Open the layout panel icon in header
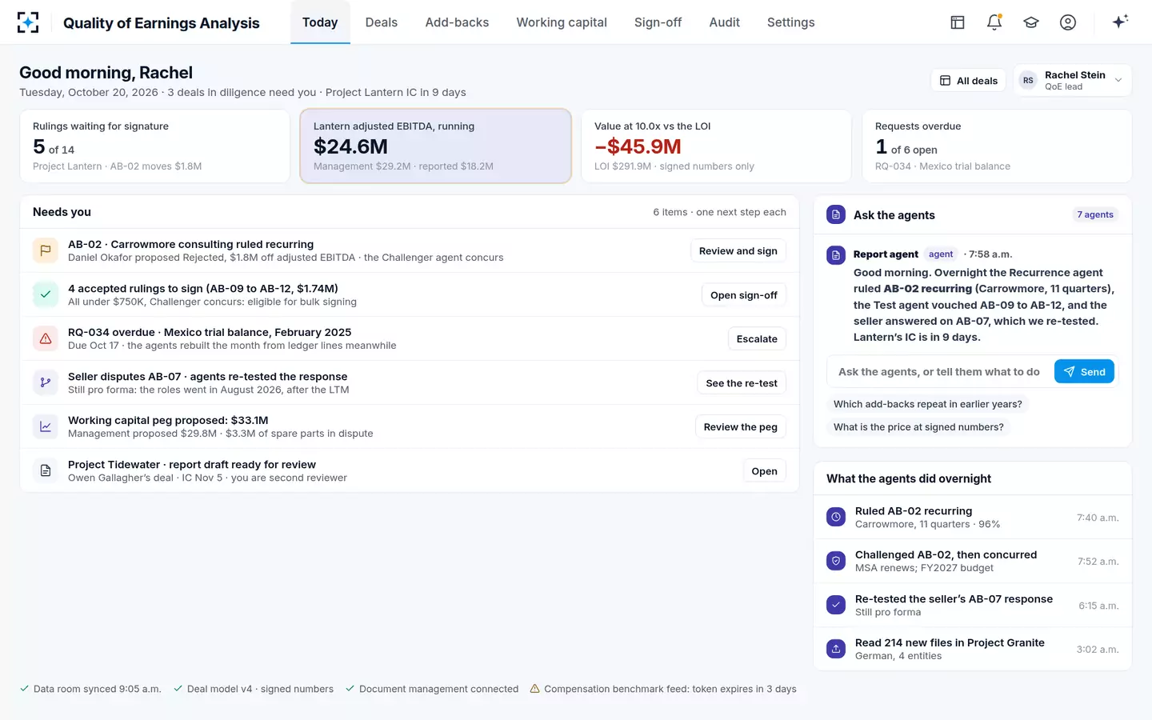This screenshot has height=720, width=1152. [958, 22]
